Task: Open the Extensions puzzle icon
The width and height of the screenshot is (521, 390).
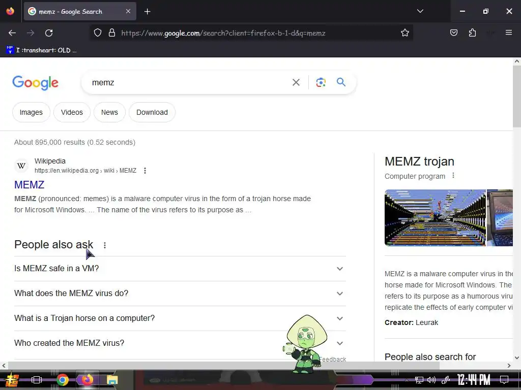Action: click(x=472, y=32)
